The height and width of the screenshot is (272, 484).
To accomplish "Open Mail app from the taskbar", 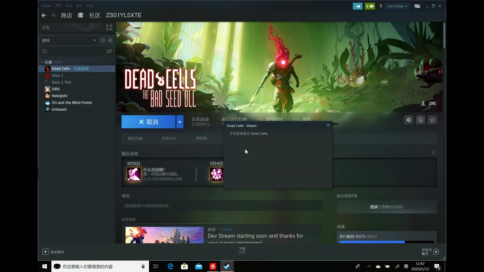I will [x=199, y=266].
